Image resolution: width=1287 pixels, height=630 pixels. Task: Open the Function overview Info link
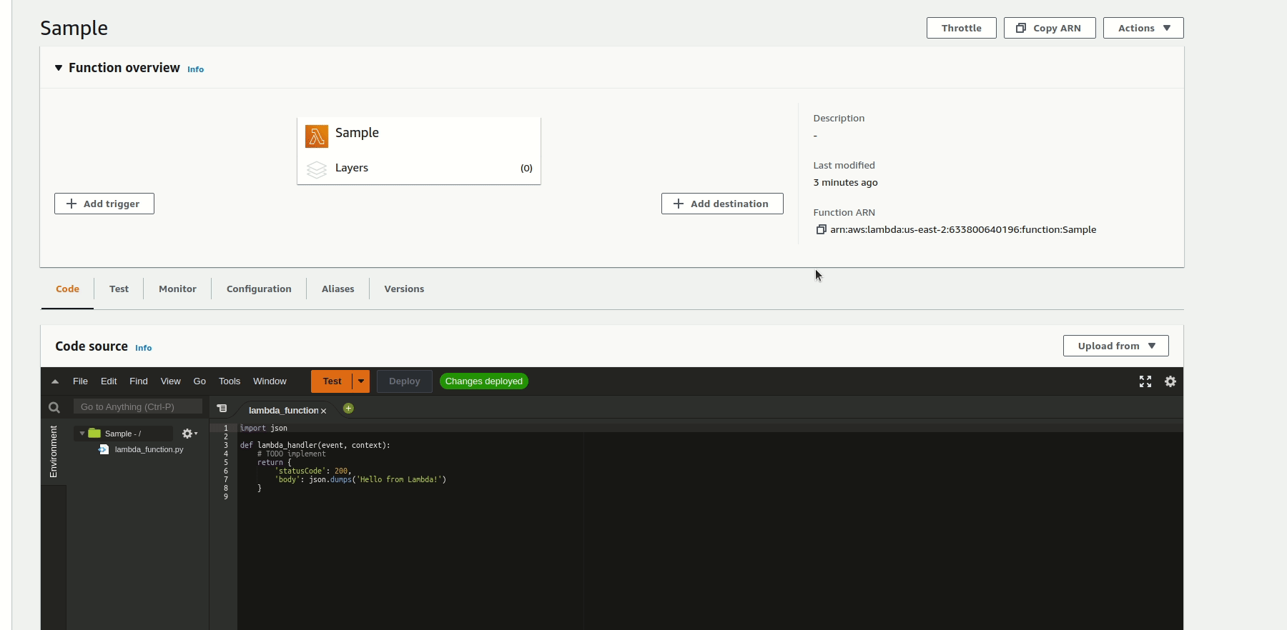195,69
